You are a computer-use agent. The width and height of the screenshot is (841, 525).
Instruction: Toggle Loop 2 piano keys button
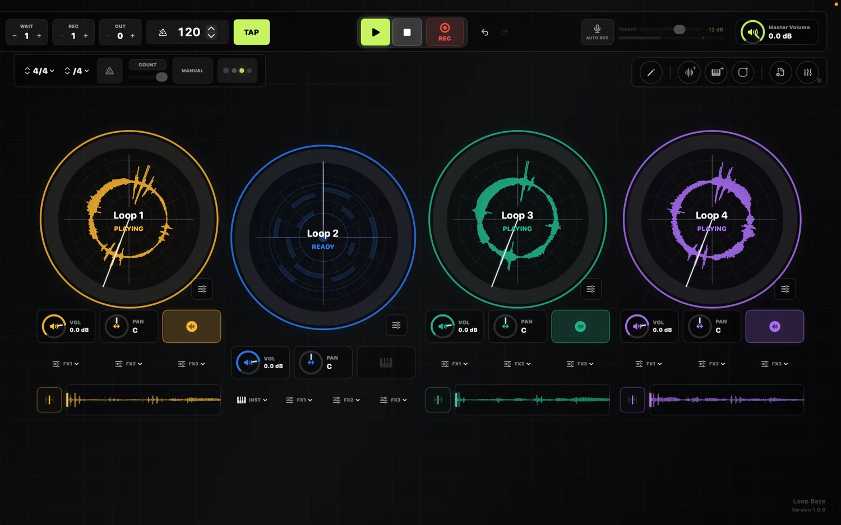[x=386, y=363]
